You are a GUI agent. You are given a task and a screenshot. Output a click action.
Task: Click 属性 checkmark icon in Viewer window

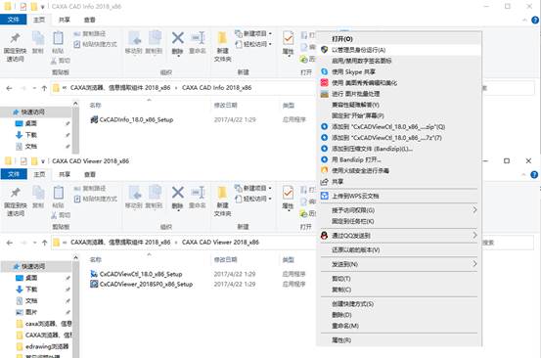coord(288,193)
